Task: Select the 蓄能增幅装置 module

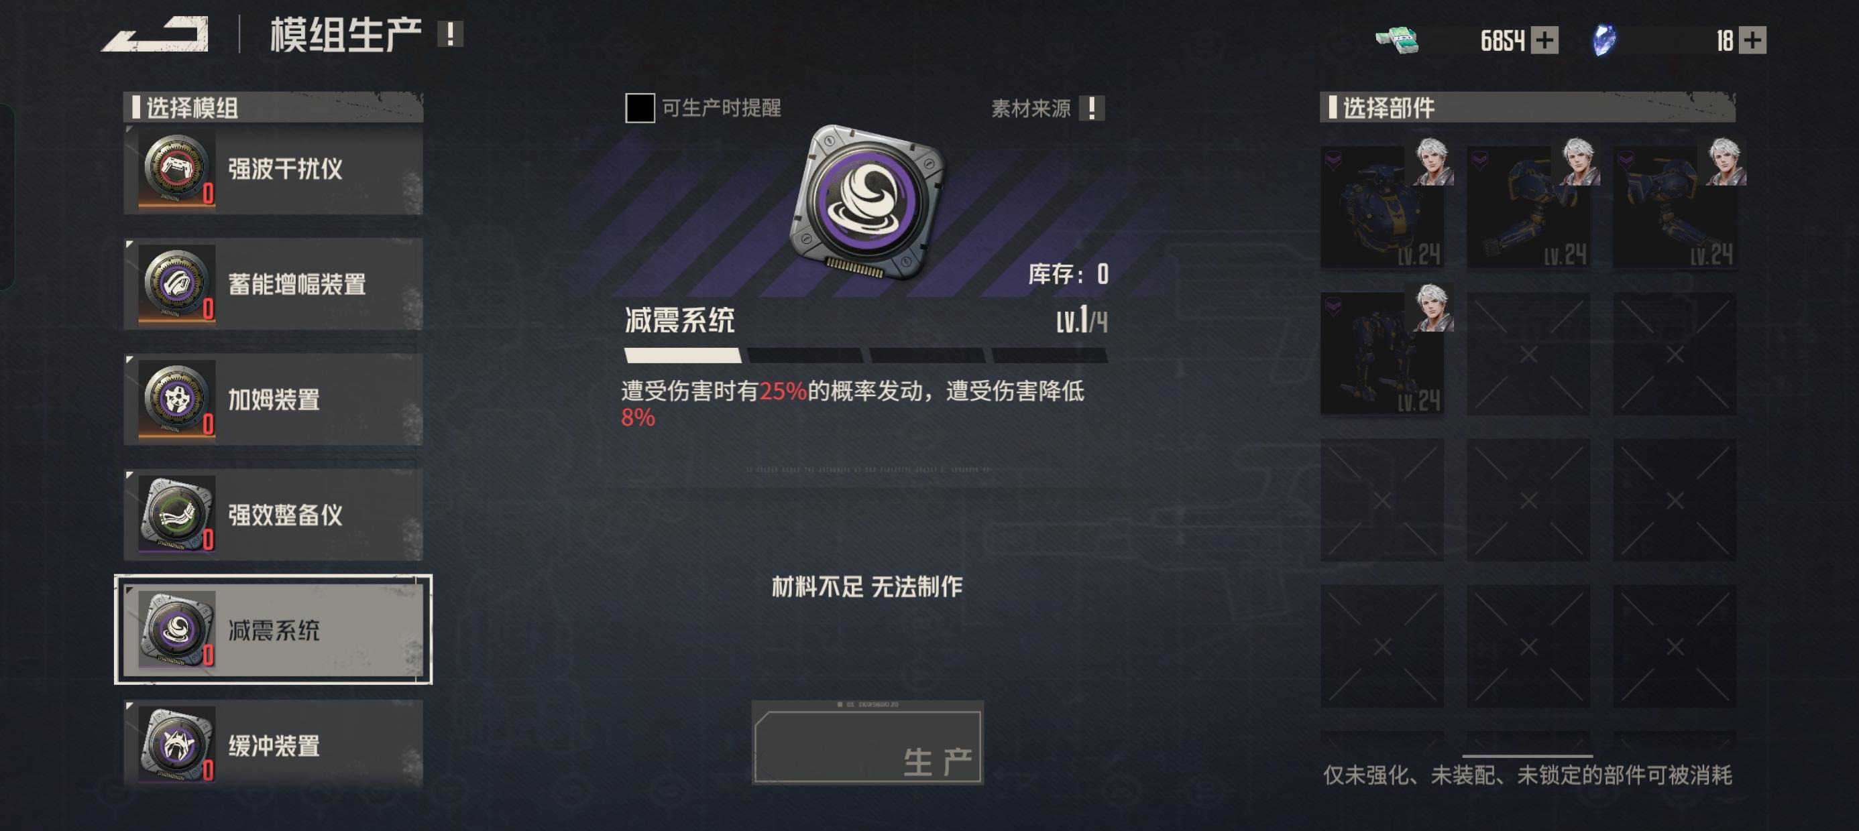Action: (x=273, y=284)
